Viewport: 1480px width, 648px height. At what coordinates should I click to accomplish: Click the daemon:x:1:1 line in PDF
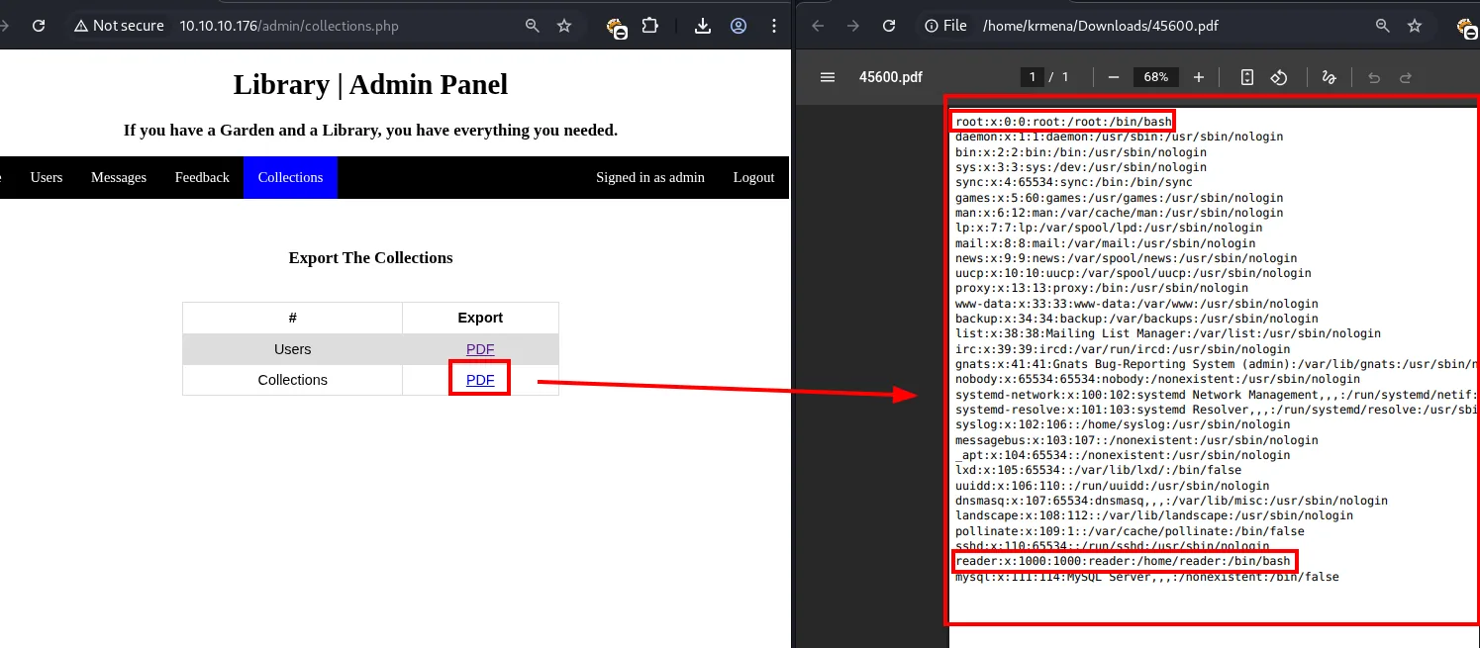pos(1119,137)
